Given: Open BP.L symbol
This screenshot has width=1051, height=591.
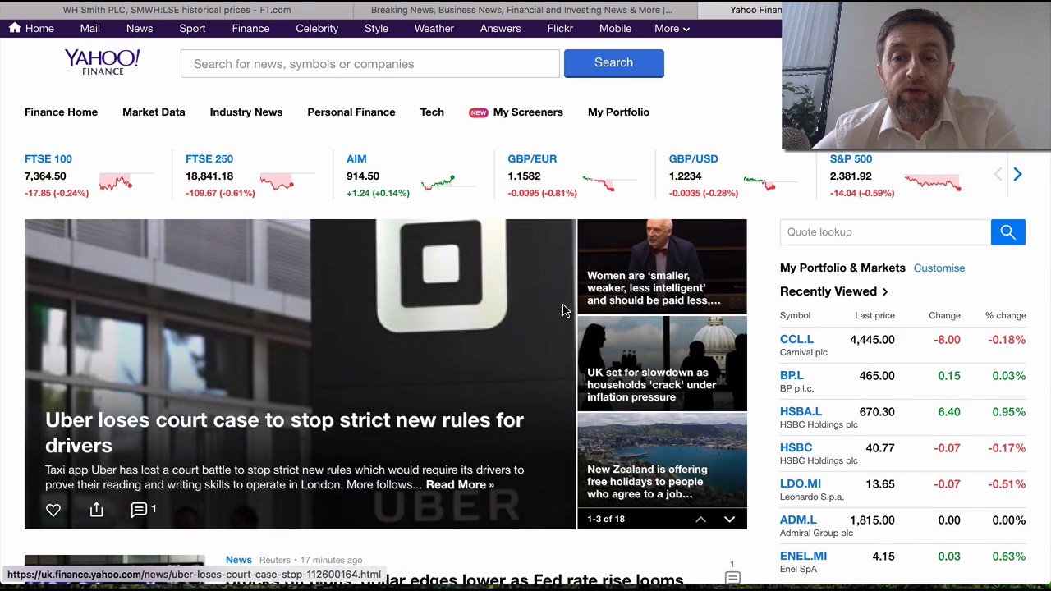Looking at the screenshot, I should coord(792,376).
